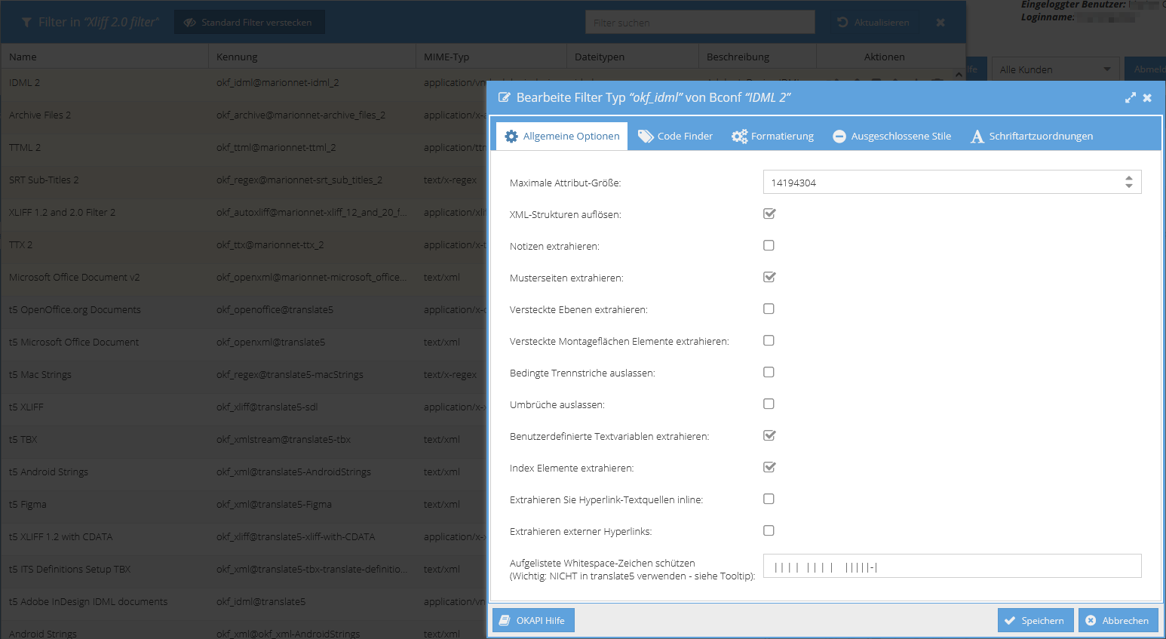Increase Maximale Attribut-Größe with the up arrow

tap(1128, 178)
